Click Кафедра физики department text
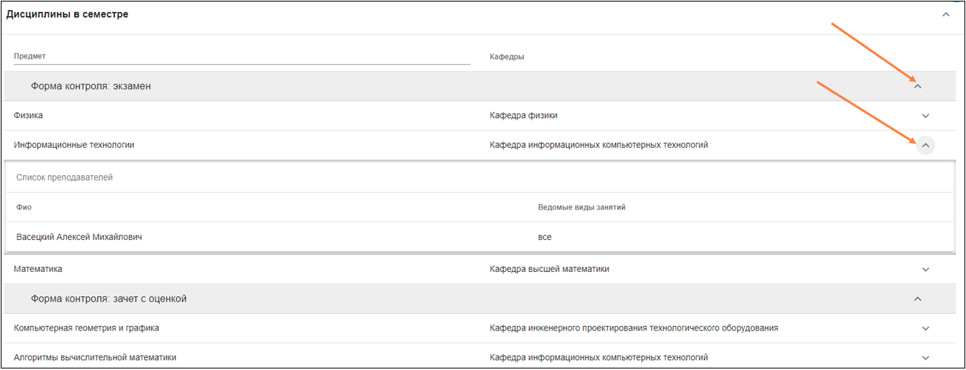This screenshot has width=966, height=370. 523,116
